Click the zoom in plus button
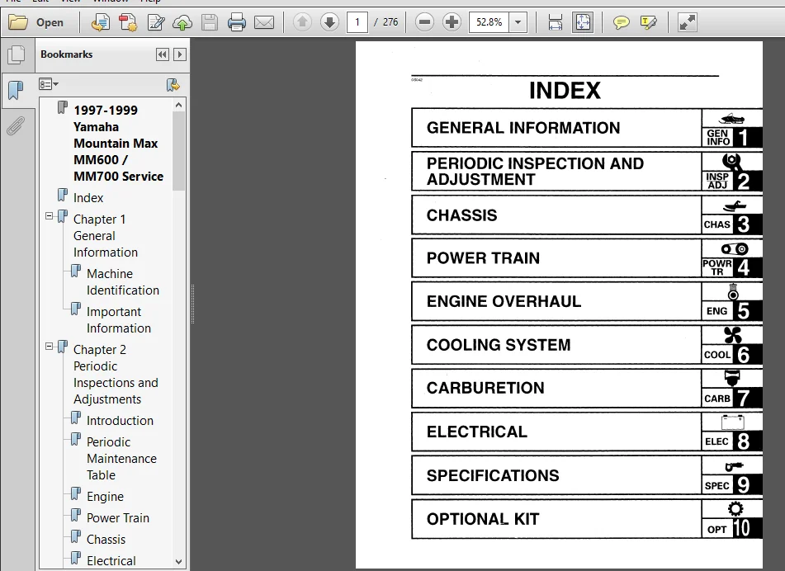 [452, 22]
